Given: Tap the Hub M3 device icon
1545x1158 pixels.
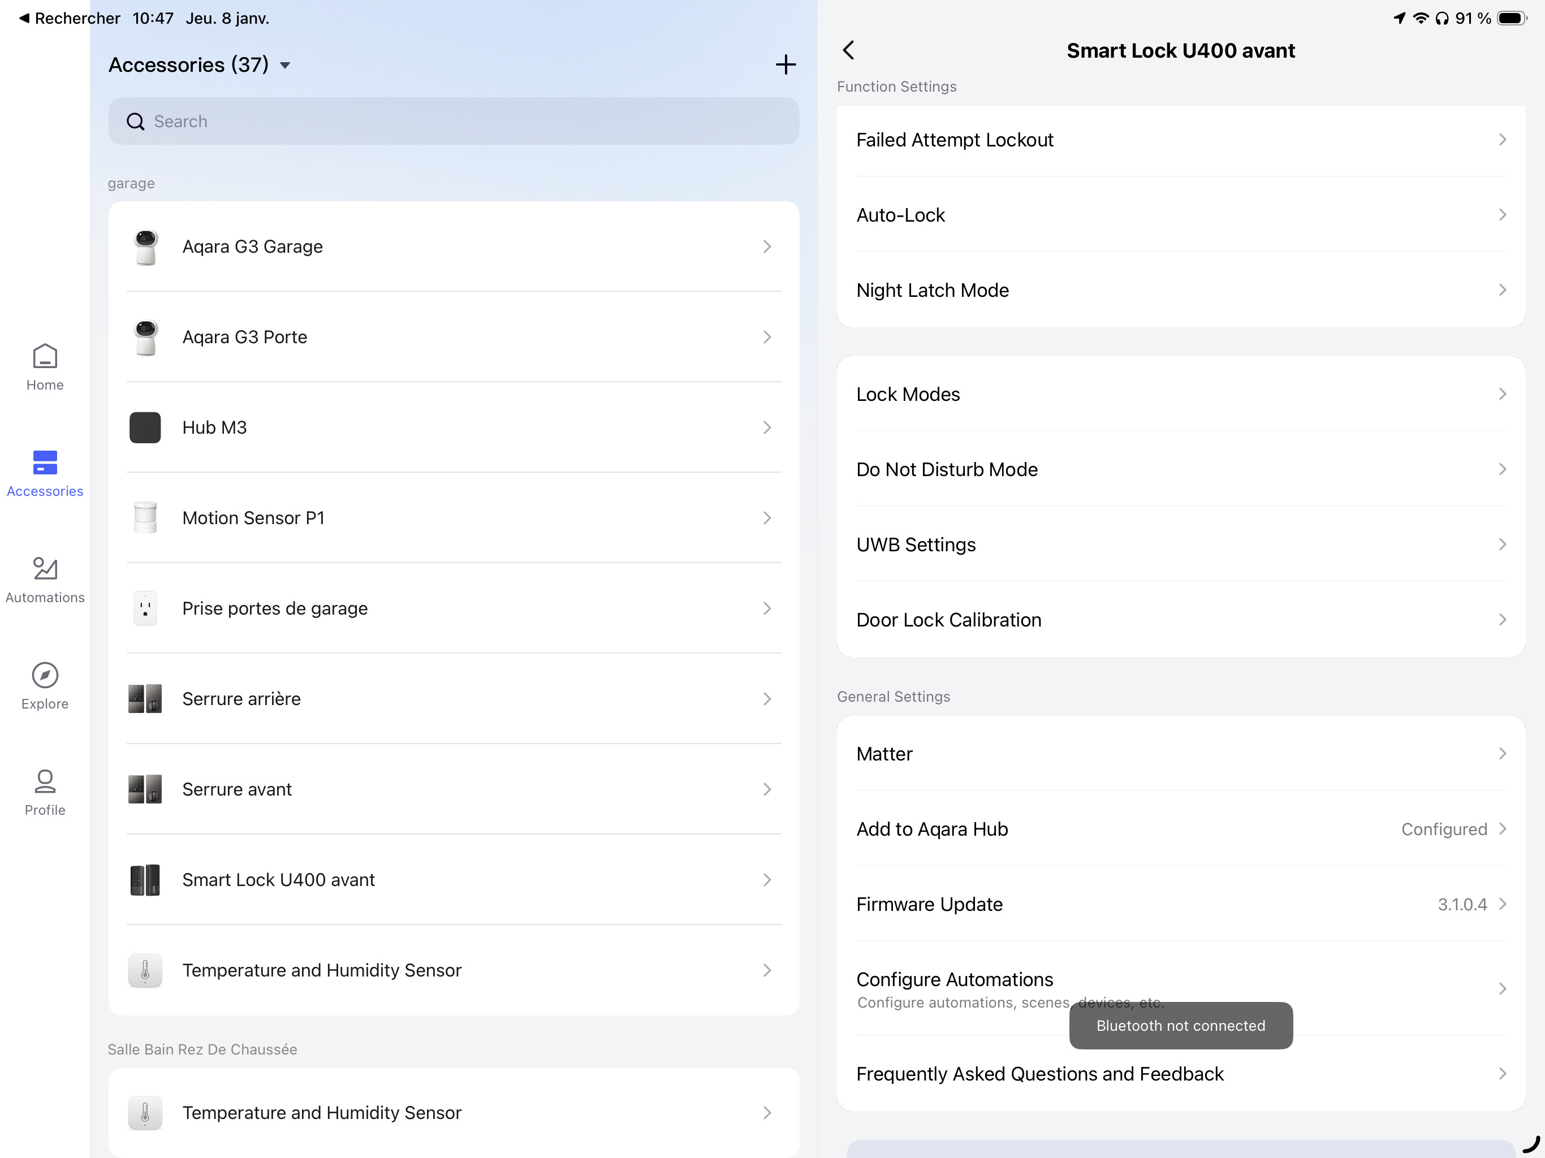Looking at the screenshot, I should [145, 427].
